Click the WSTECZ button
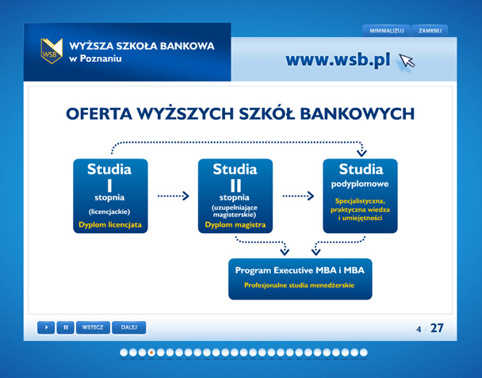Image resolution: width=482 pixels, height=378 pixels. tap(93, 327)
